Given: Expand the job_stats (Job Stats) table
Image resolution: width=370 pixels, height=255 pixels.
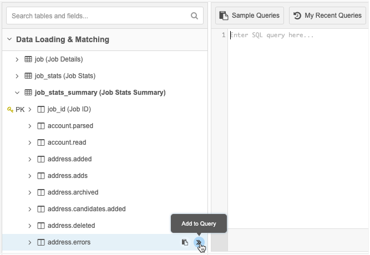Looking at the screenshot, I should [x=17, y=76].
